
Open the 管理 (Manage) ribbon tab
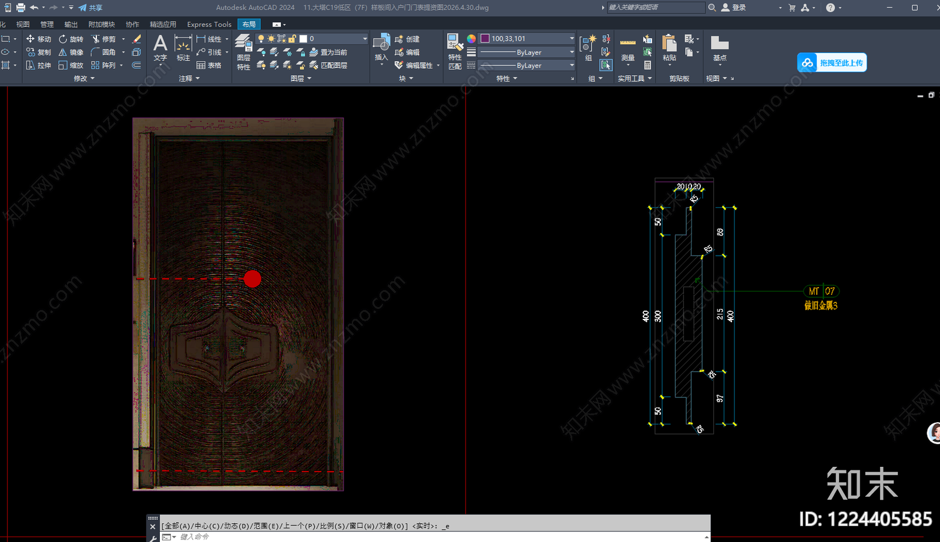[x=47, y=24]
